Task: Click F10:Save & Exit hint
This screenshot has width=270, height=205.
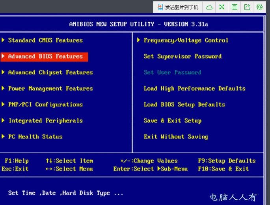Action: pos(223,169)
